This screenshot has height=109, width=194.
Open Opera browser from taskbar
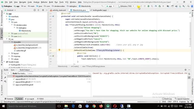115,106
